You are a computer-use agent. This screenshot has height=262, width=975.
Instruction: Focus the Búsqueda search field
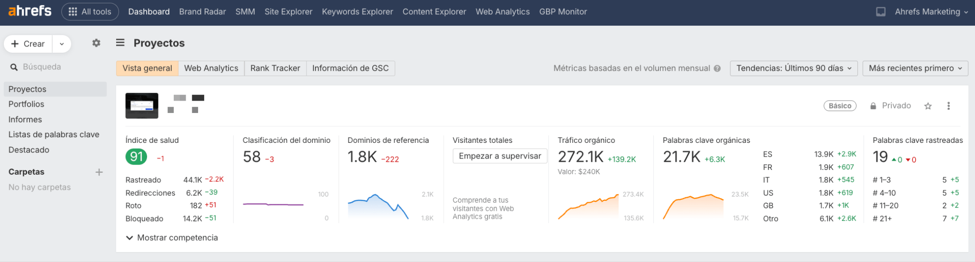[55, 67]
